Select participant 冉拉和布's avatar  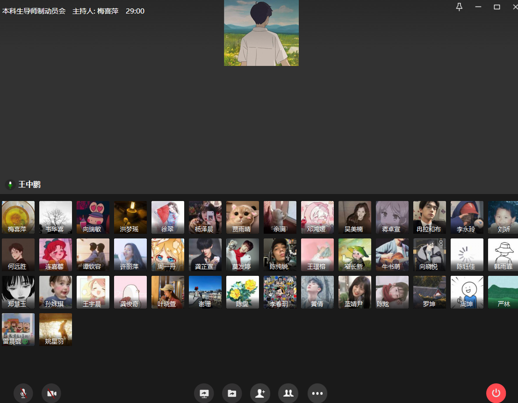(429, 217)
